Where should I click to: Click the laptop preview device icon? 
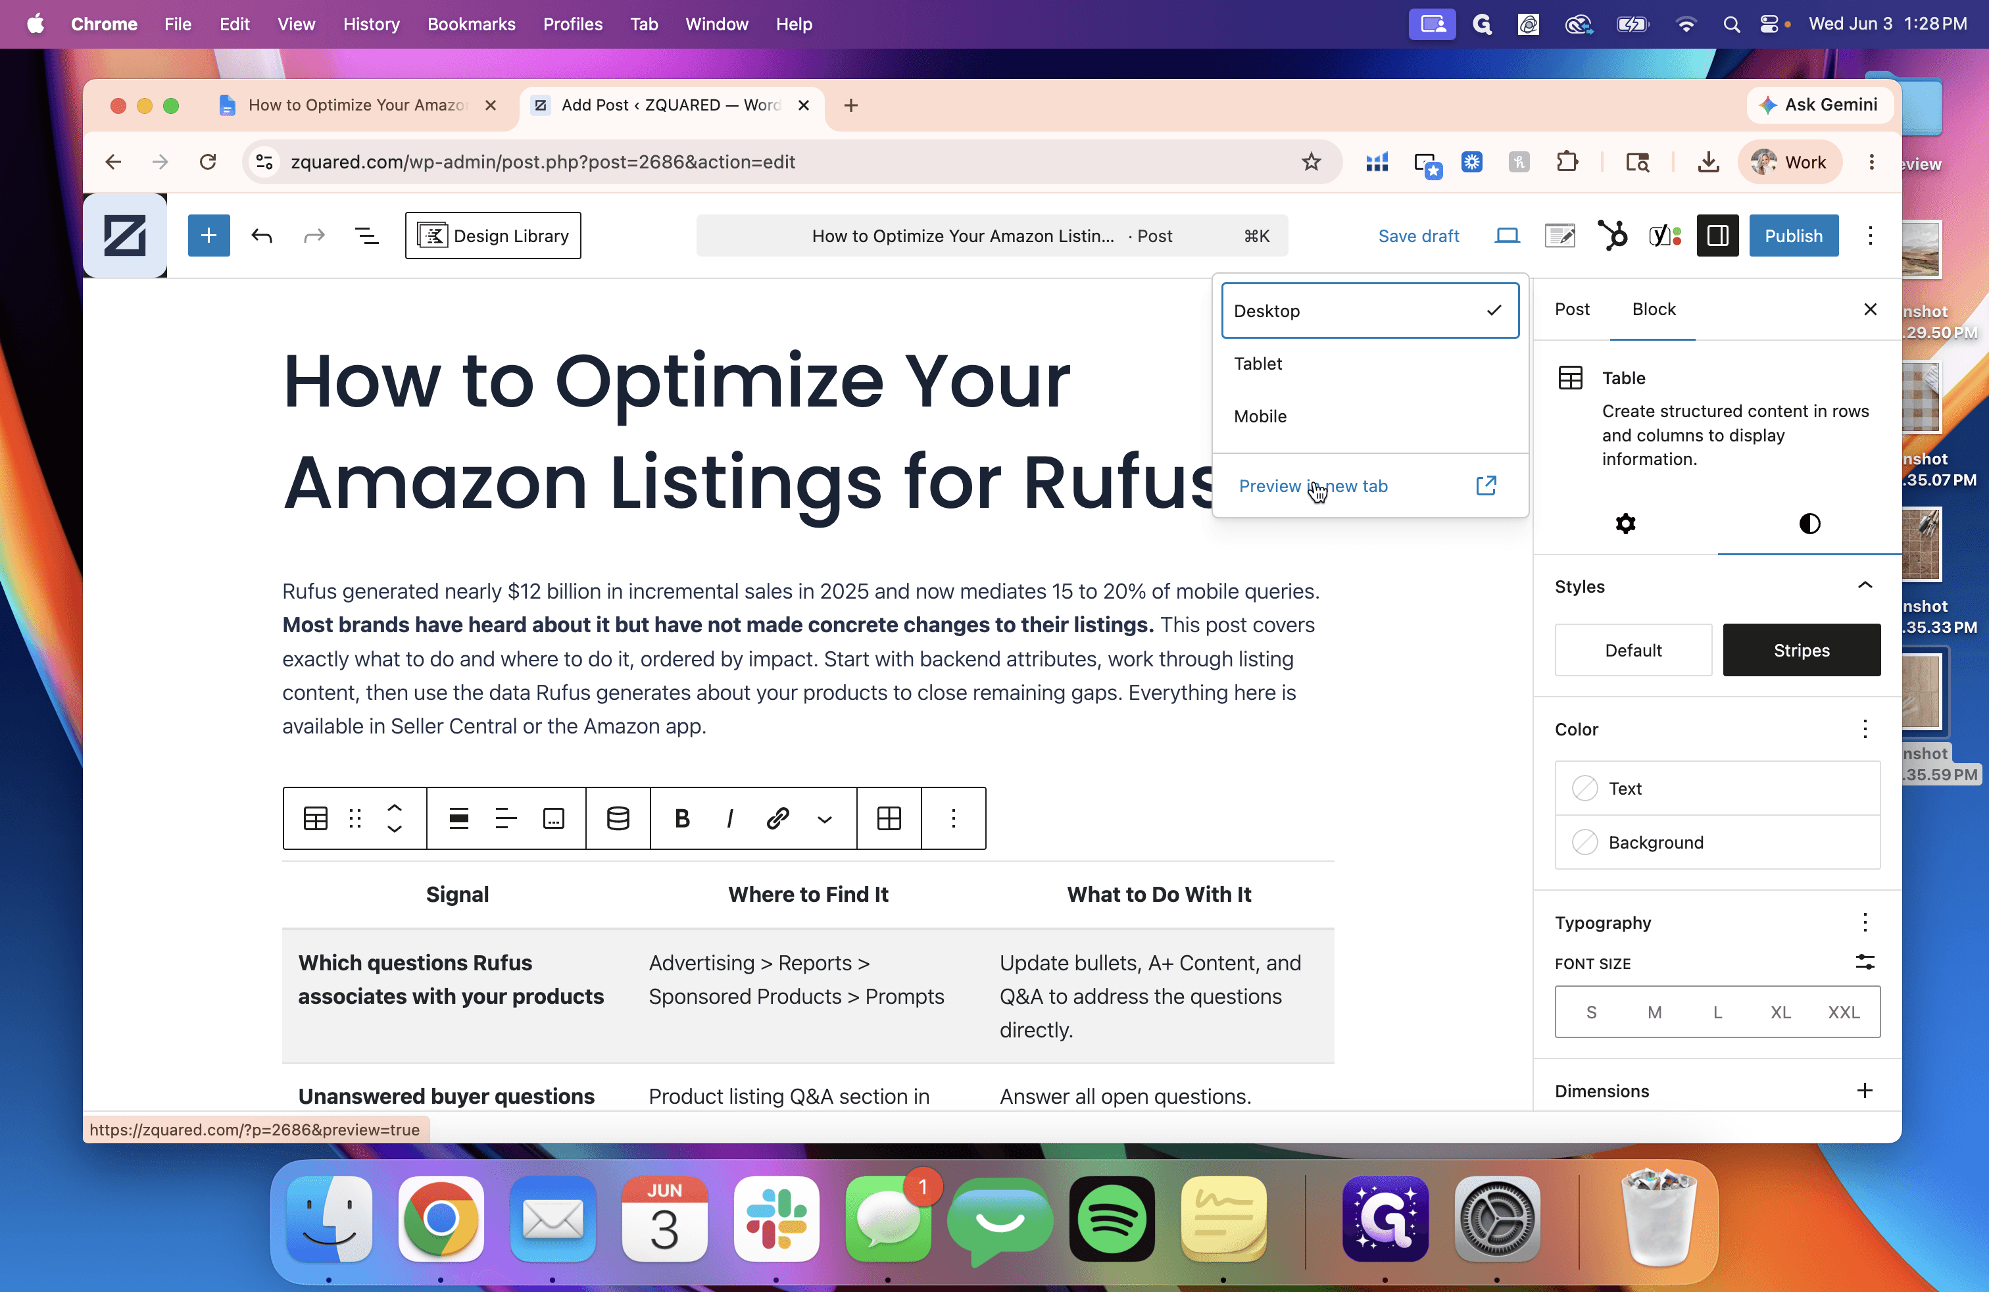[x=1507, y=236]
